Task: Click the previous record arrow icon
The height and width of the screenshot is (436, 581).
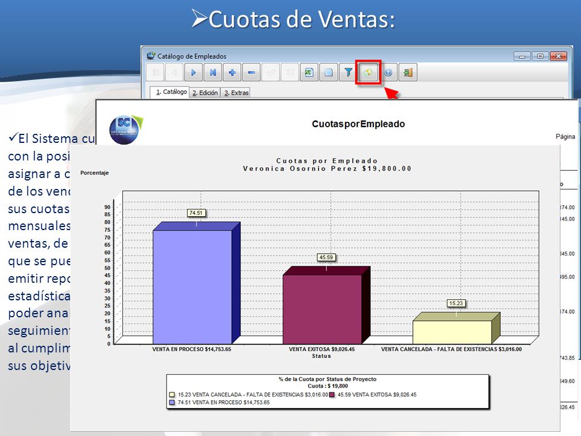Action: pos(174,72)
